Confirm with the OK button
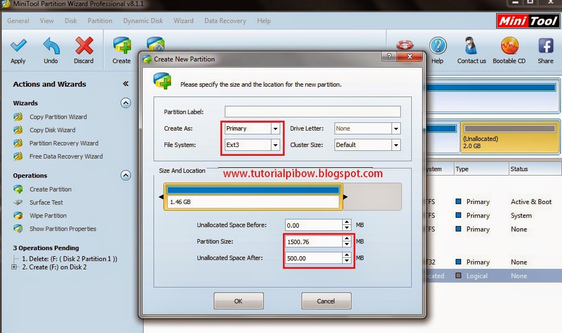 point(239,301)
